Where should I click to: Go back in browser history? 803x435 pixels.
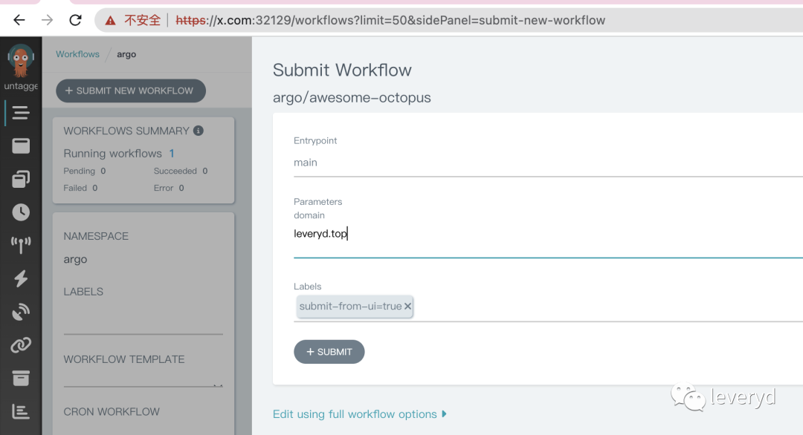(x=19, y=20)
